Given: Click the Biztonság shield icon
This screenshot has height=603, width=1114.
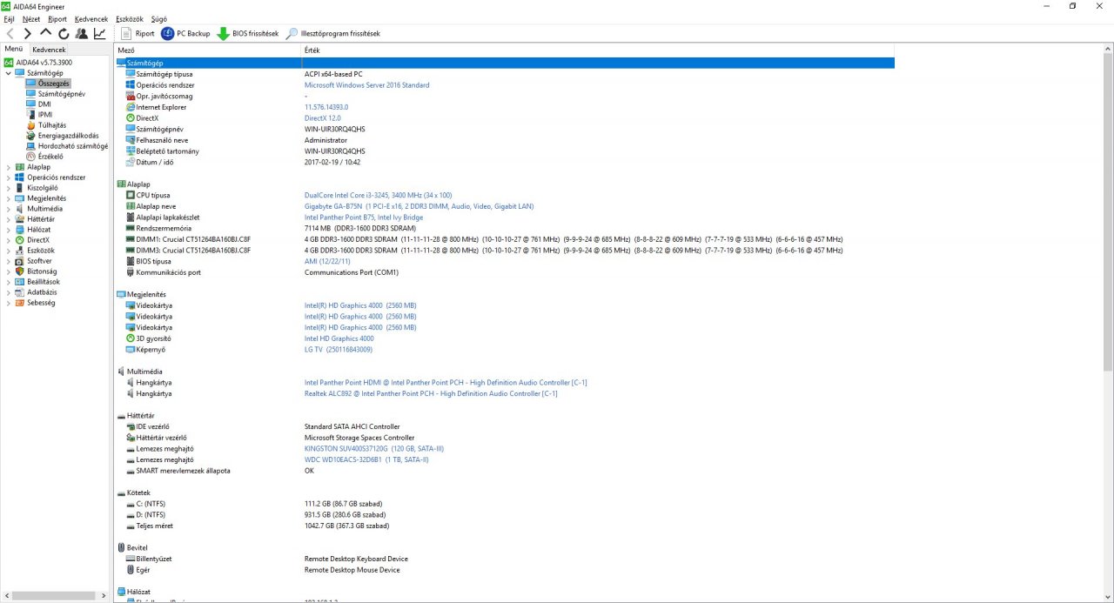Looking at the screenshot, I should point(20,271).
